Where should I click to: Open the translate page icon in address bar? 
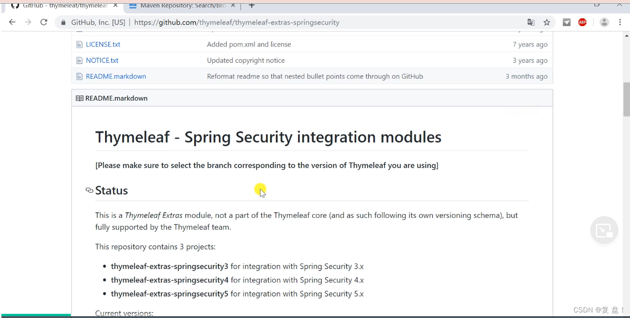pyautogui.click(x=531, y=22)
